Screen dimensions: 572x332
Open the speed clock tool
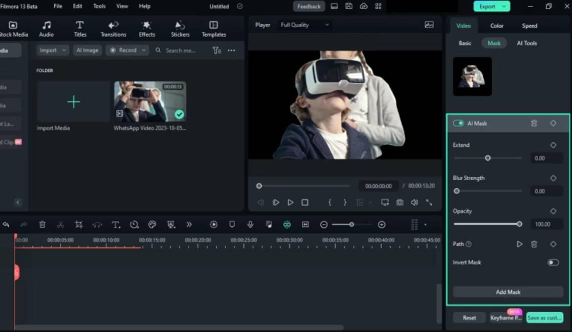pyautogui.click(x=134, y=224)
